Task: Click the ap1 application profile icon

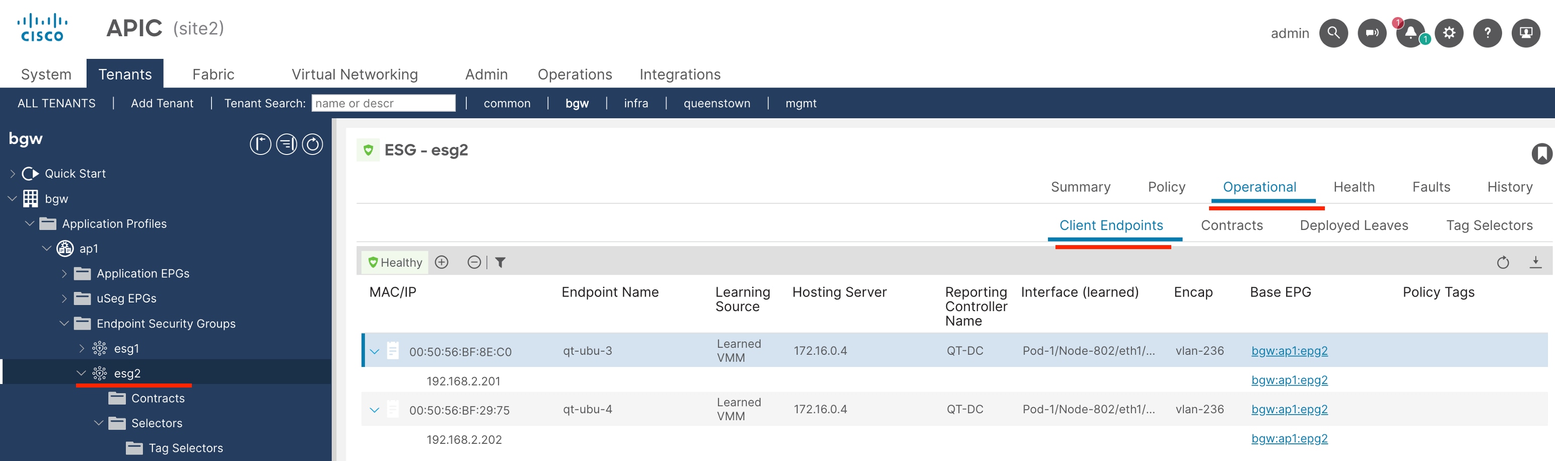Action: pos(64,248)
